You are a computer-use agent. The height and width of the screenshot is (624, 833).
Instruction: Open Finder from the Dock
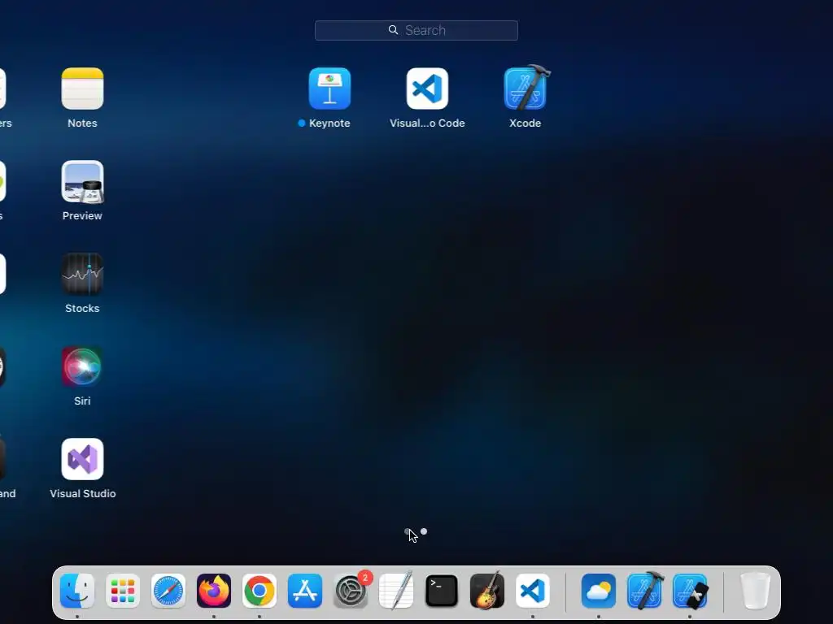point(77,591)
